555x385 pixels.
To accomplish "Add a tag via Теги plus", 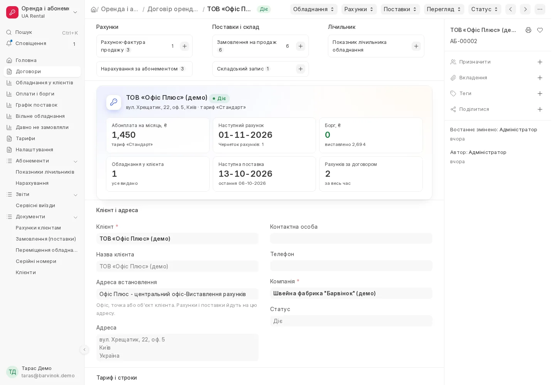I will (540, 94).
